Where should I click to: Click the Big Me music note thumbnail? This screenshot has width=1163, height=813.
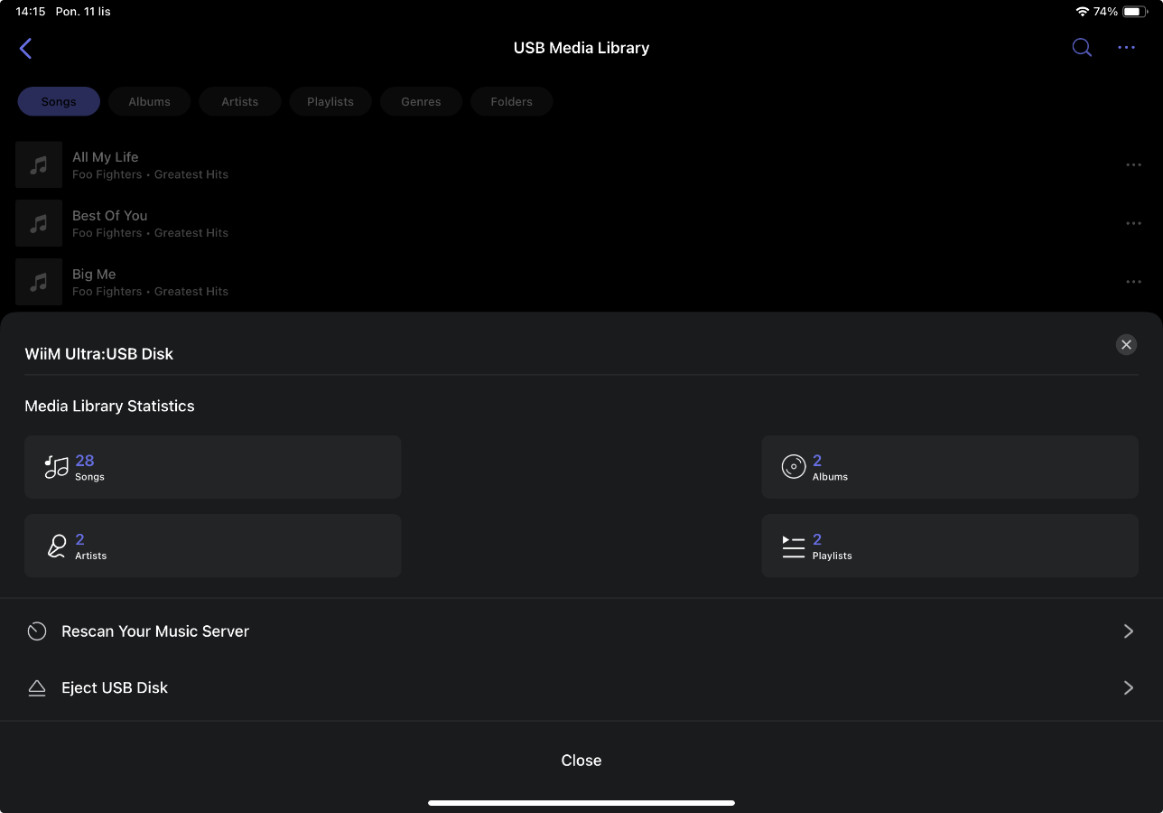click(x=39, y=282)
